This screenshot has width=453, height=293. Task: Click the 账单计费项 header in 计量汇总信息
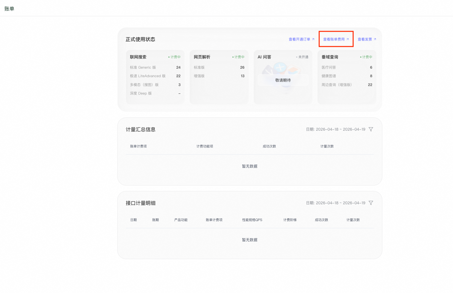point(138,146)
